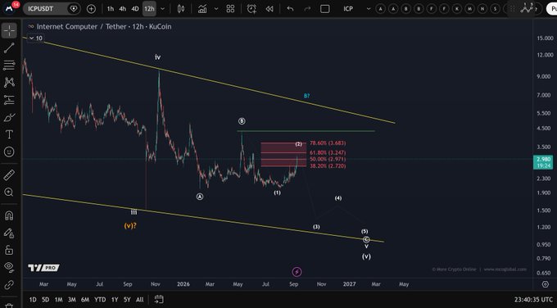Select the crosshair cursor tool
Image resolution: width=557 pixels, height=308 pixels.
[9, 31]
